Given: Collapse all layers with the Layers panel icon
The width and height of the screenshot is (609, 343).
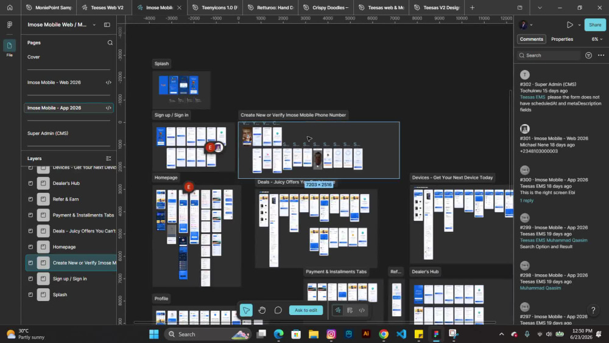Looking at the screenshot, I should 108,158.
